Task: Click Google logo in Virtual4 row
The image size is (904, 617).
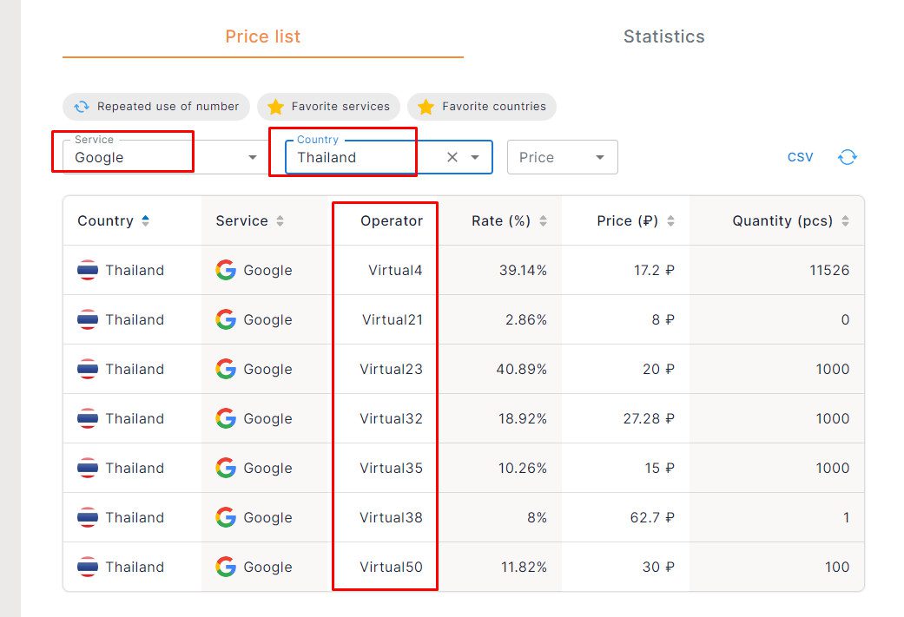Action: point(226,270)
